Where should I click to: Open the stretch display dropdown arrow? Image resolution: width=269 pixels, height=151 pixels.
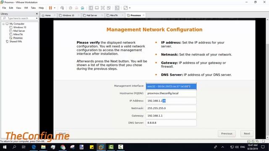(x=130, y=8)
